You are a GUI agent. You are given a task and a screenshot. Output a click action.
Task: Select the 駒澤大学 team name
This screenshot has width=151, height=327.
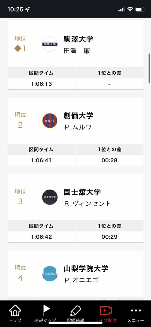tap(78, 39)
